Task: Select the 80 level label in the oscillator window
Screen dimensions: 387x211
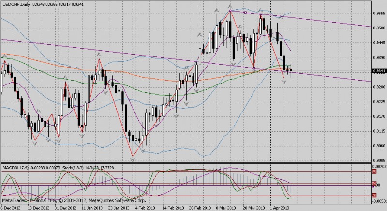Action: (374, 171)
